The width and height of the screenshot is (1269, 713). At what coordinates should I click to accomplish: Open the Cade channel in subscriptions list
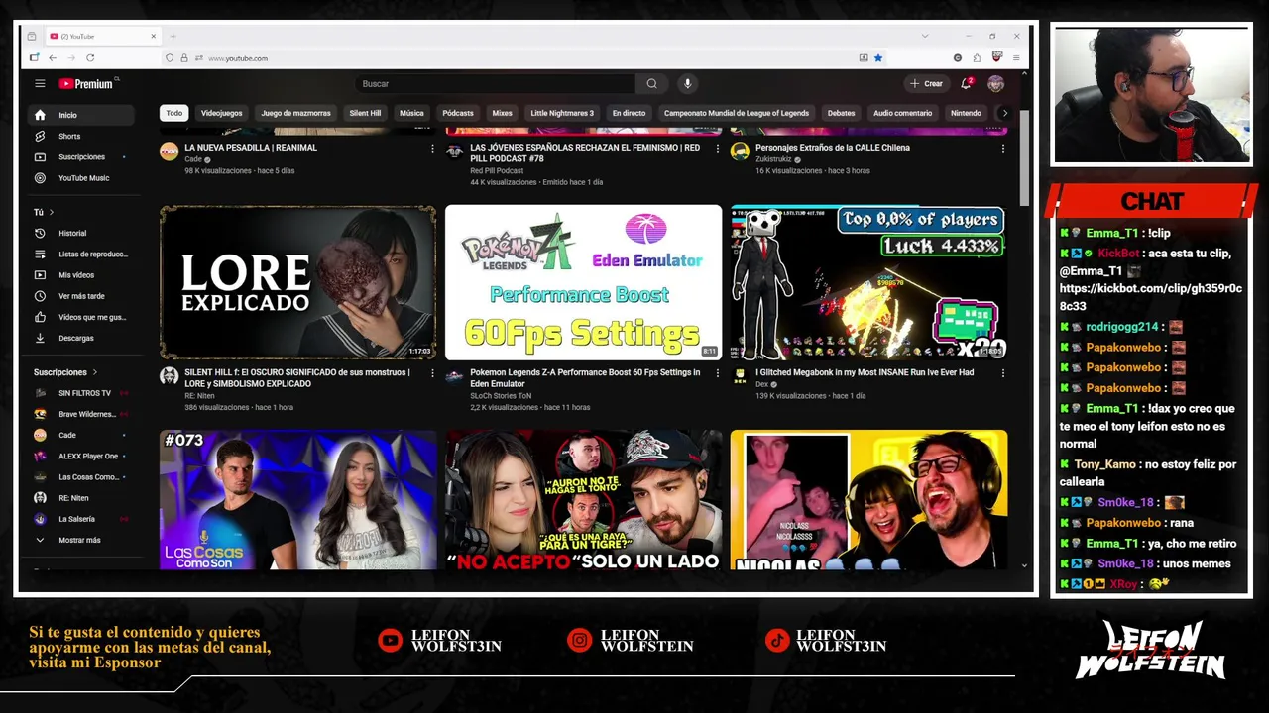click(82, 435)
